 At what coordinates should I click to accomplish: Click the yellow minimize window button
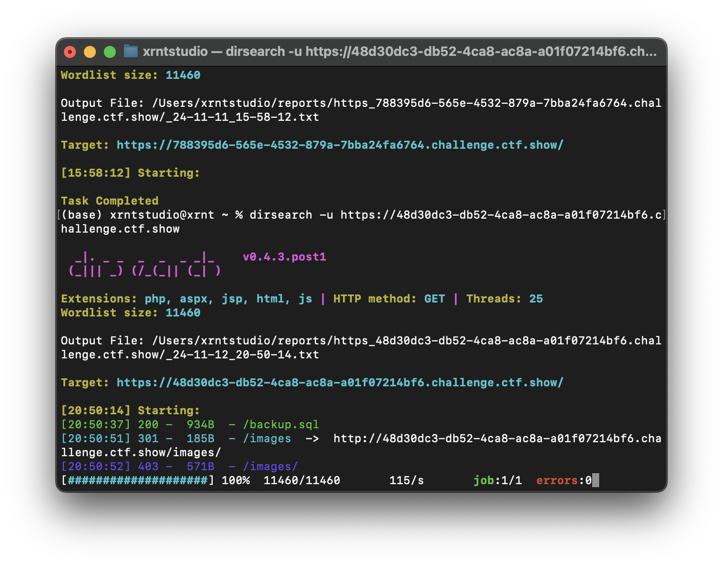[90, 52]
